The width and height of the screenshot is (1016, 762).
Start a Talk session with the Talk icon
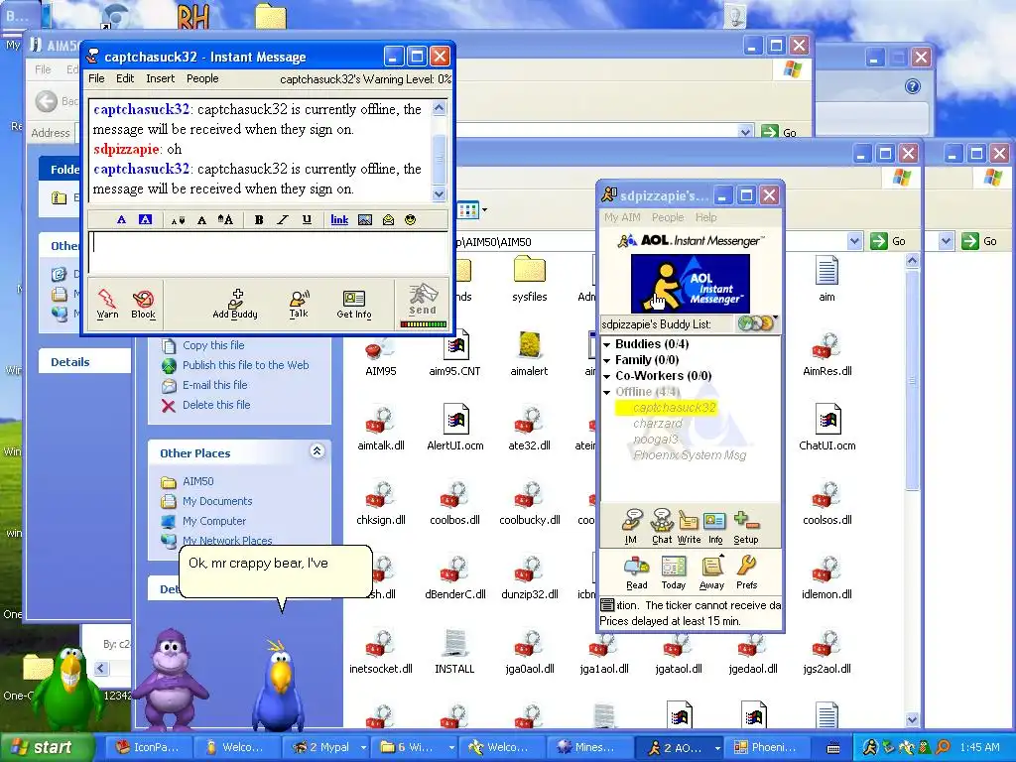[299, 304]
